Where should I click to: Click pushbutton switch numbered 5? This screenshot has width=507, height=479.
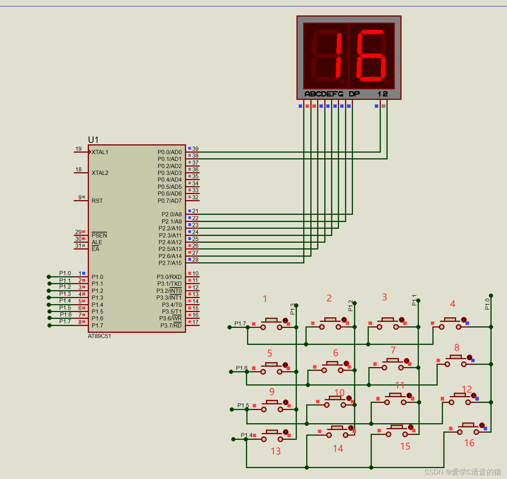tap(271, 368)
